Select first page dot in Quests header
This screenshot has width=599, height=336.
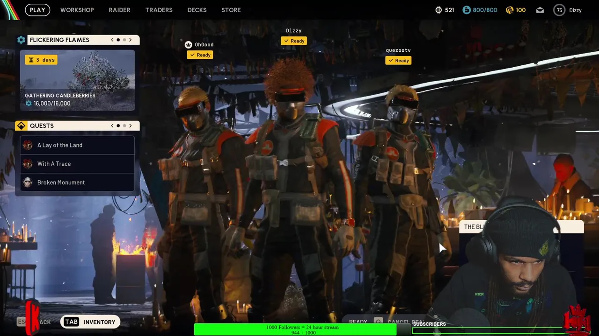(x=118, y=126)
